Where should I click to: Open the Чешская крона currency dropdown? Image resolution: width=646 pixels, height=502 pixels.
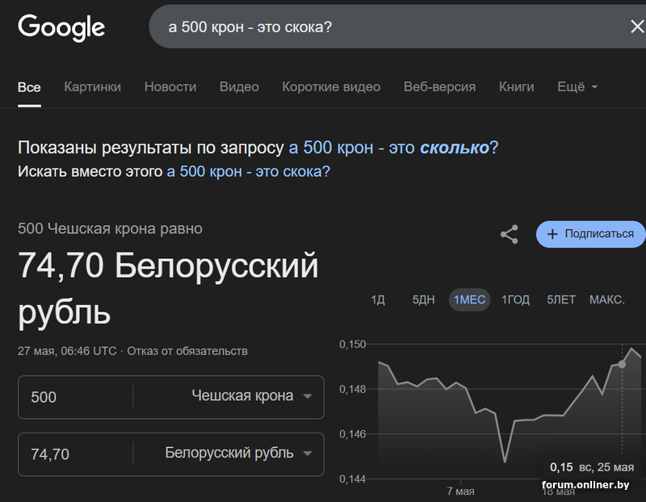click(252, 396)
